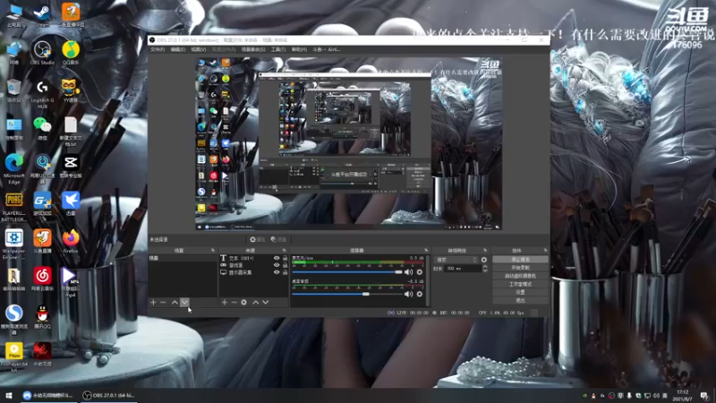Open the Help (H) menu in OBS
Image resolution: width=716 pixels, height=403 pixels.
[299, 49]
